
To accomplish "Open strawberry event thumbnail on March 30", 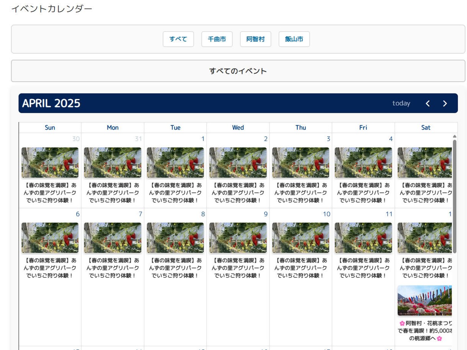I will coord(50,162).
